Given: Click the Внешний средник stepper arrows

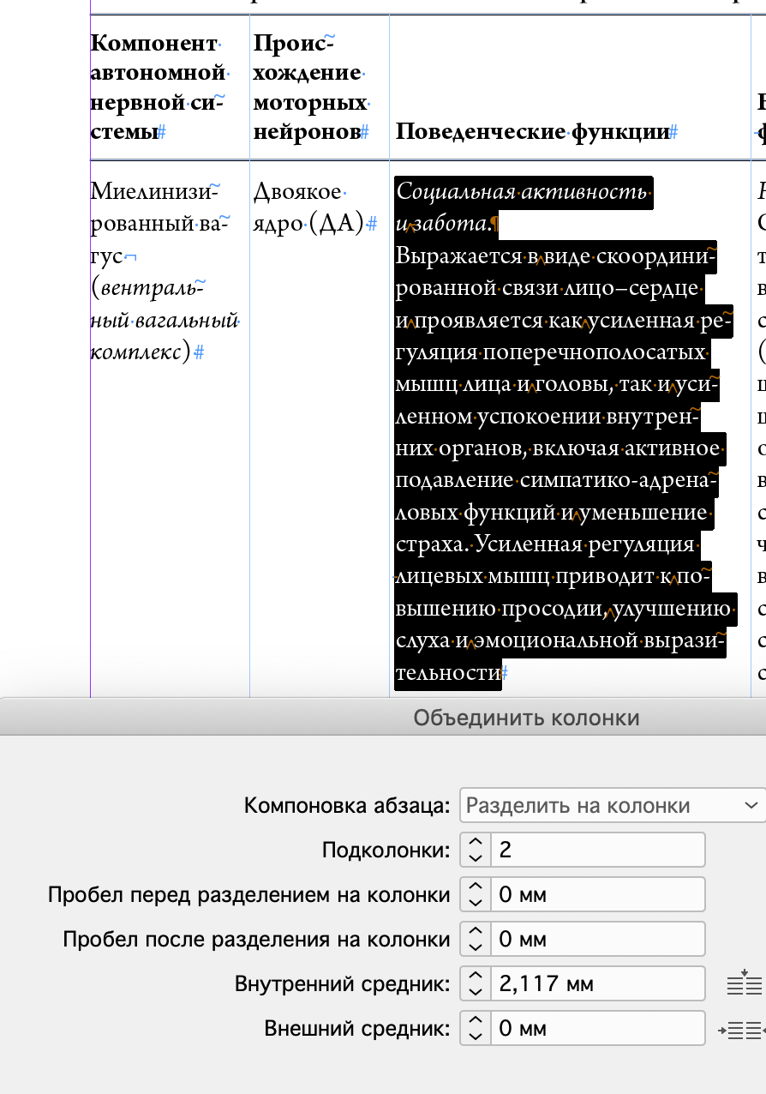Looking at the screenshot, I should tap(476, 1029).
